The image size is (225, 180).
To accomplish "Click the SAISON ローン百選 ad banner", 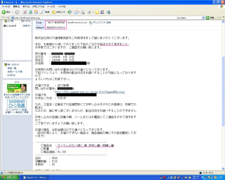I will 17,103.
